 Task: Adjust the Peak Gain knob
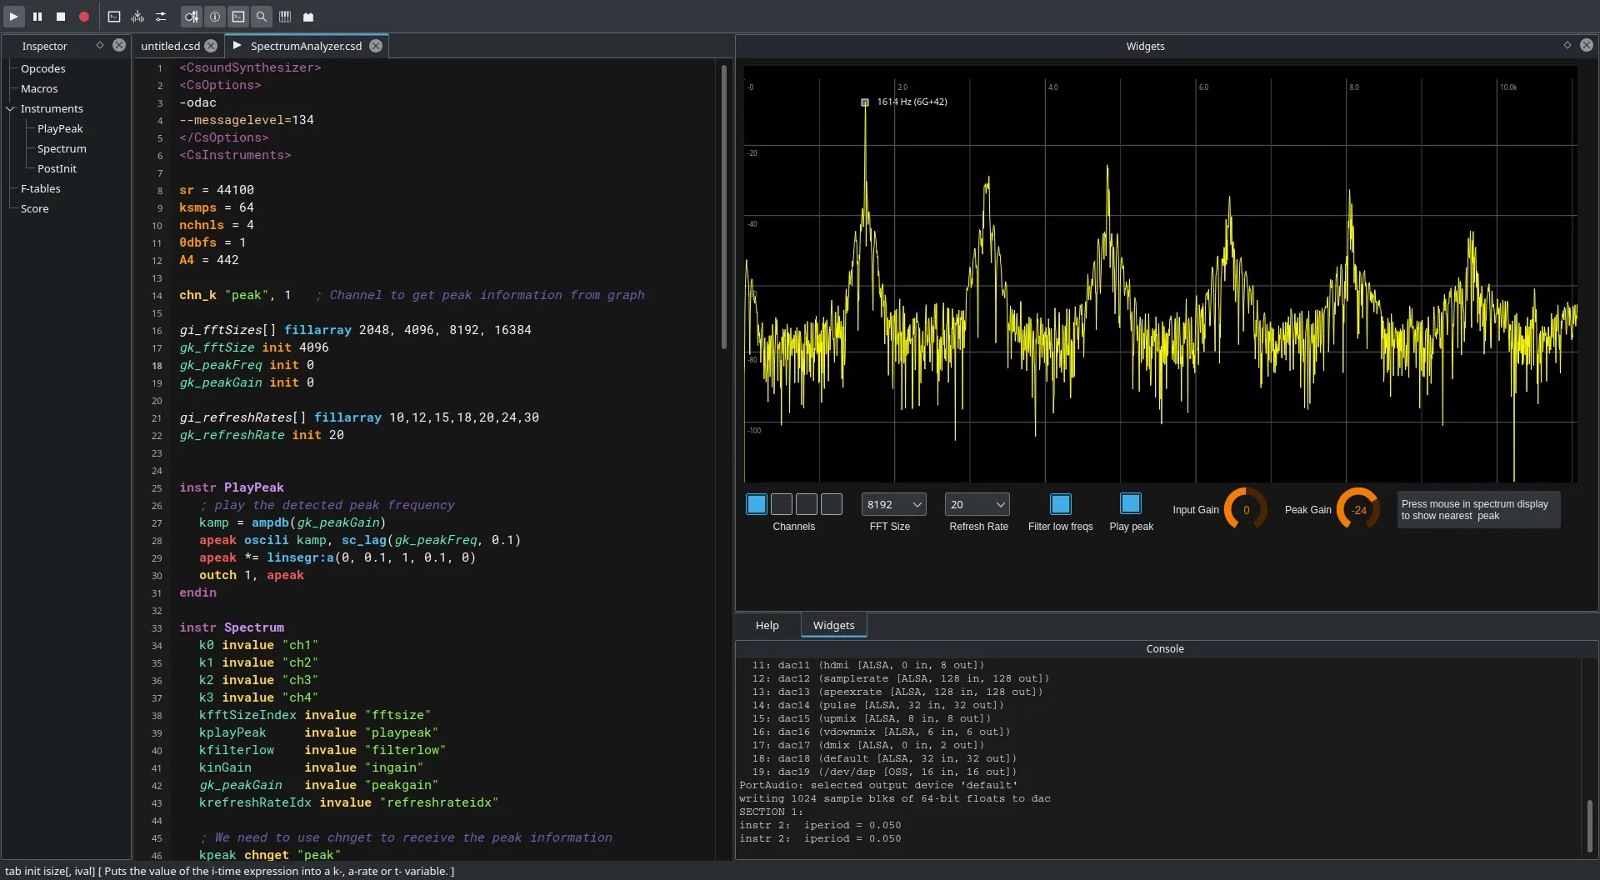click(x=1358, y=509)
